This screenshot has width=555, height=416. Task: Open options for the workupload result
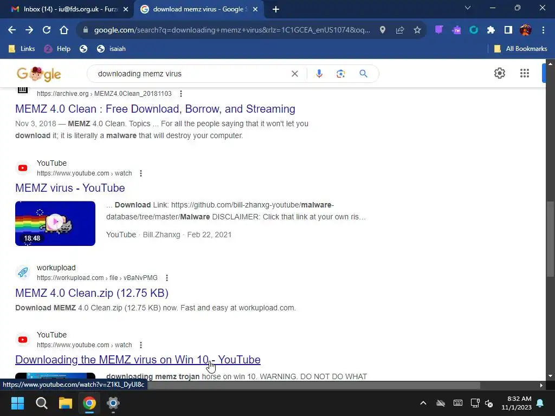tap(167, 278)
